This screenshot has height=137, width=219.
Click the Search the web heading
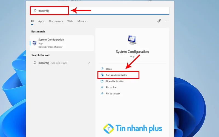tap(41, 55)
